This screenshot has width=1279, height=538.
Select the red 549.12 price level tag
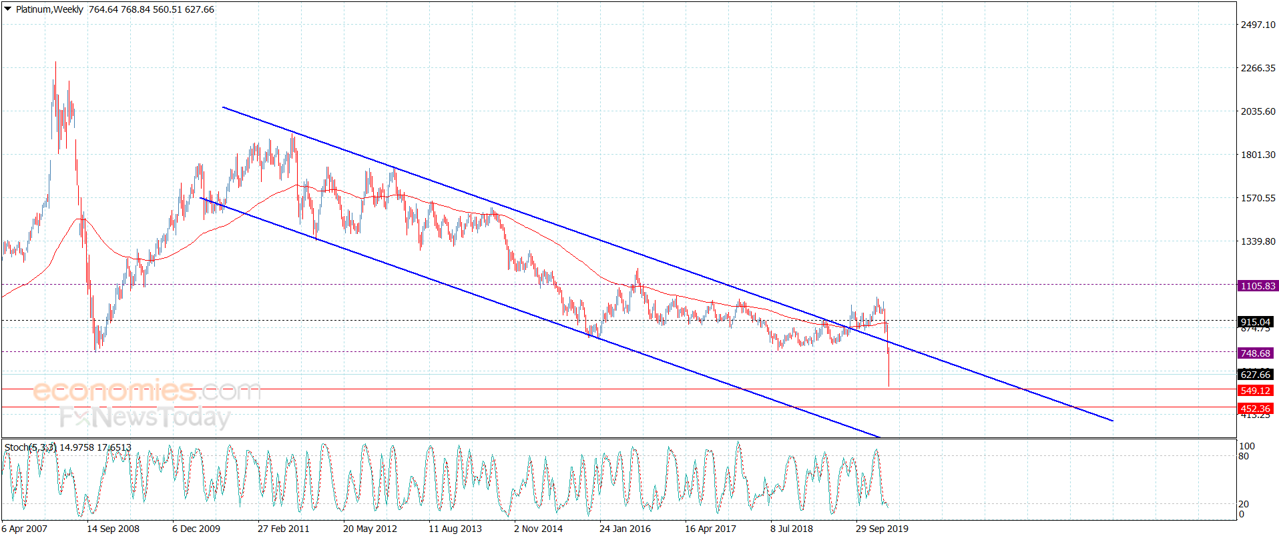click(x=1255, y=391)
